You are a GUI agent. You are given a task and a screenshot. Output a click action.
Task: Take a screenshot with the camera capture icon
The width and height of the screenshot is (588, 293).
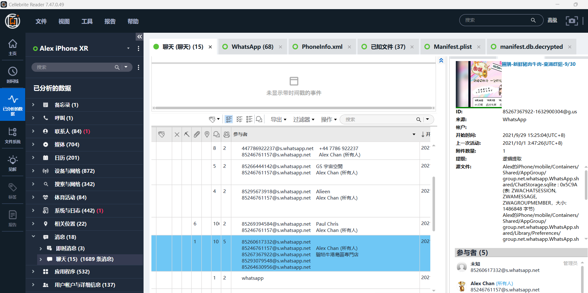tap(572, 20)
